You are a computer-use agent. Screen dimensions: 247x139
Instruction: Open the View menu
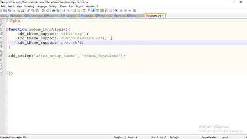click(19, 6)
